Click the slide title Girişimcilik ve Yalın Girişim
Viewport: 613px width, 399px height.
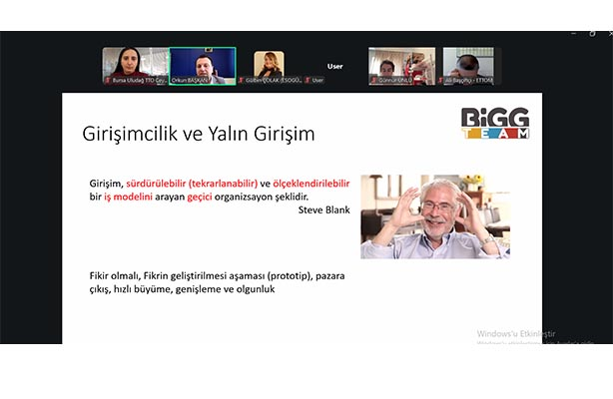click(x=199, y=134)
